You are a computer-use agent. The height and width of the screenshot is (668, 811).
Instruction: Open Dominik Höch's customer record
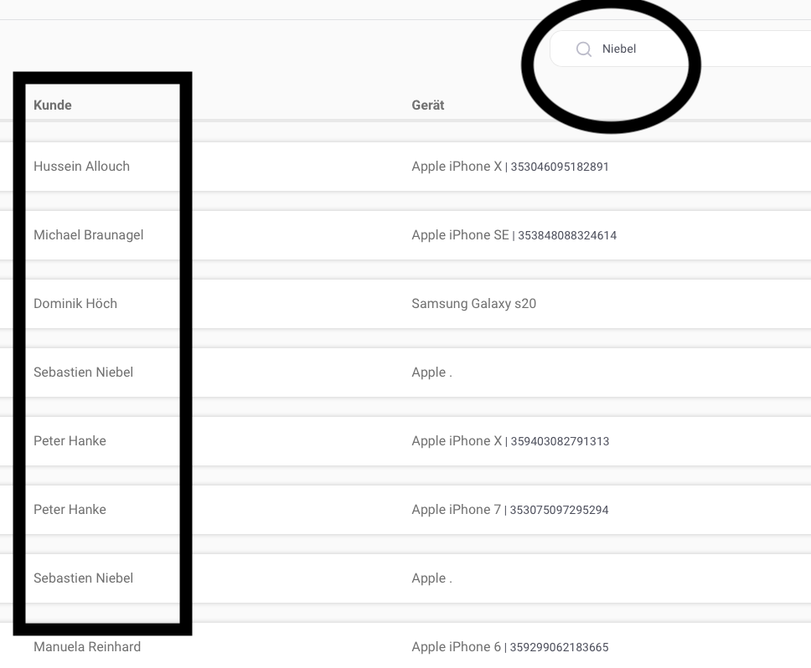click(75, 304)
